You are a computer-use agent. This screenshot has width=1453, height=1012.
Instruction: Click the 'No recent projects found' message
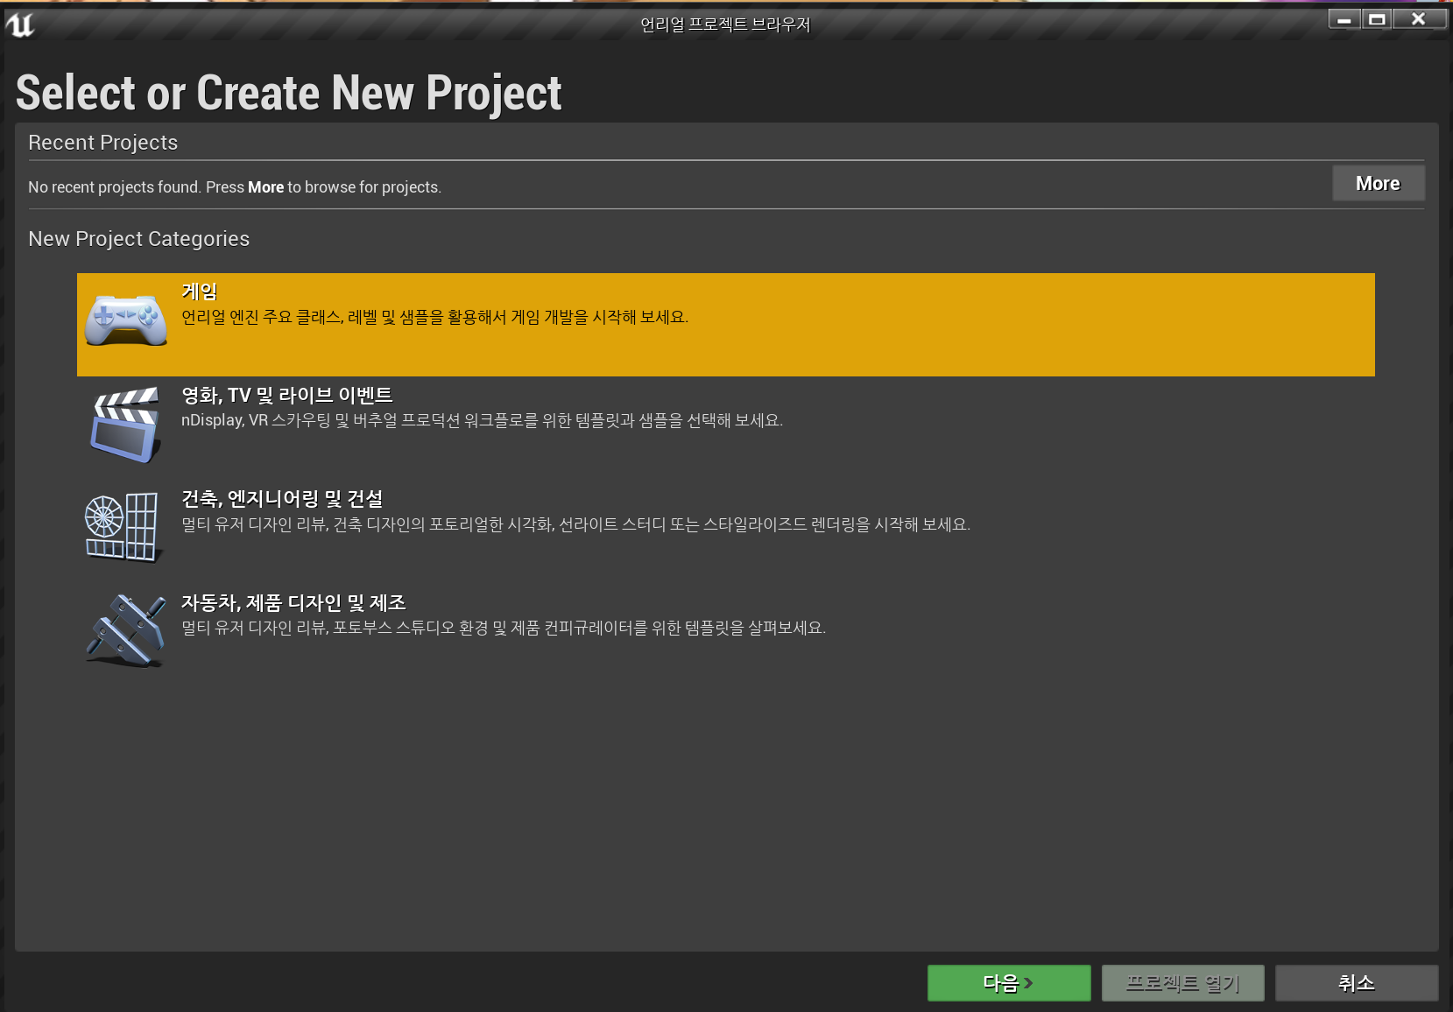coord(235,187)
